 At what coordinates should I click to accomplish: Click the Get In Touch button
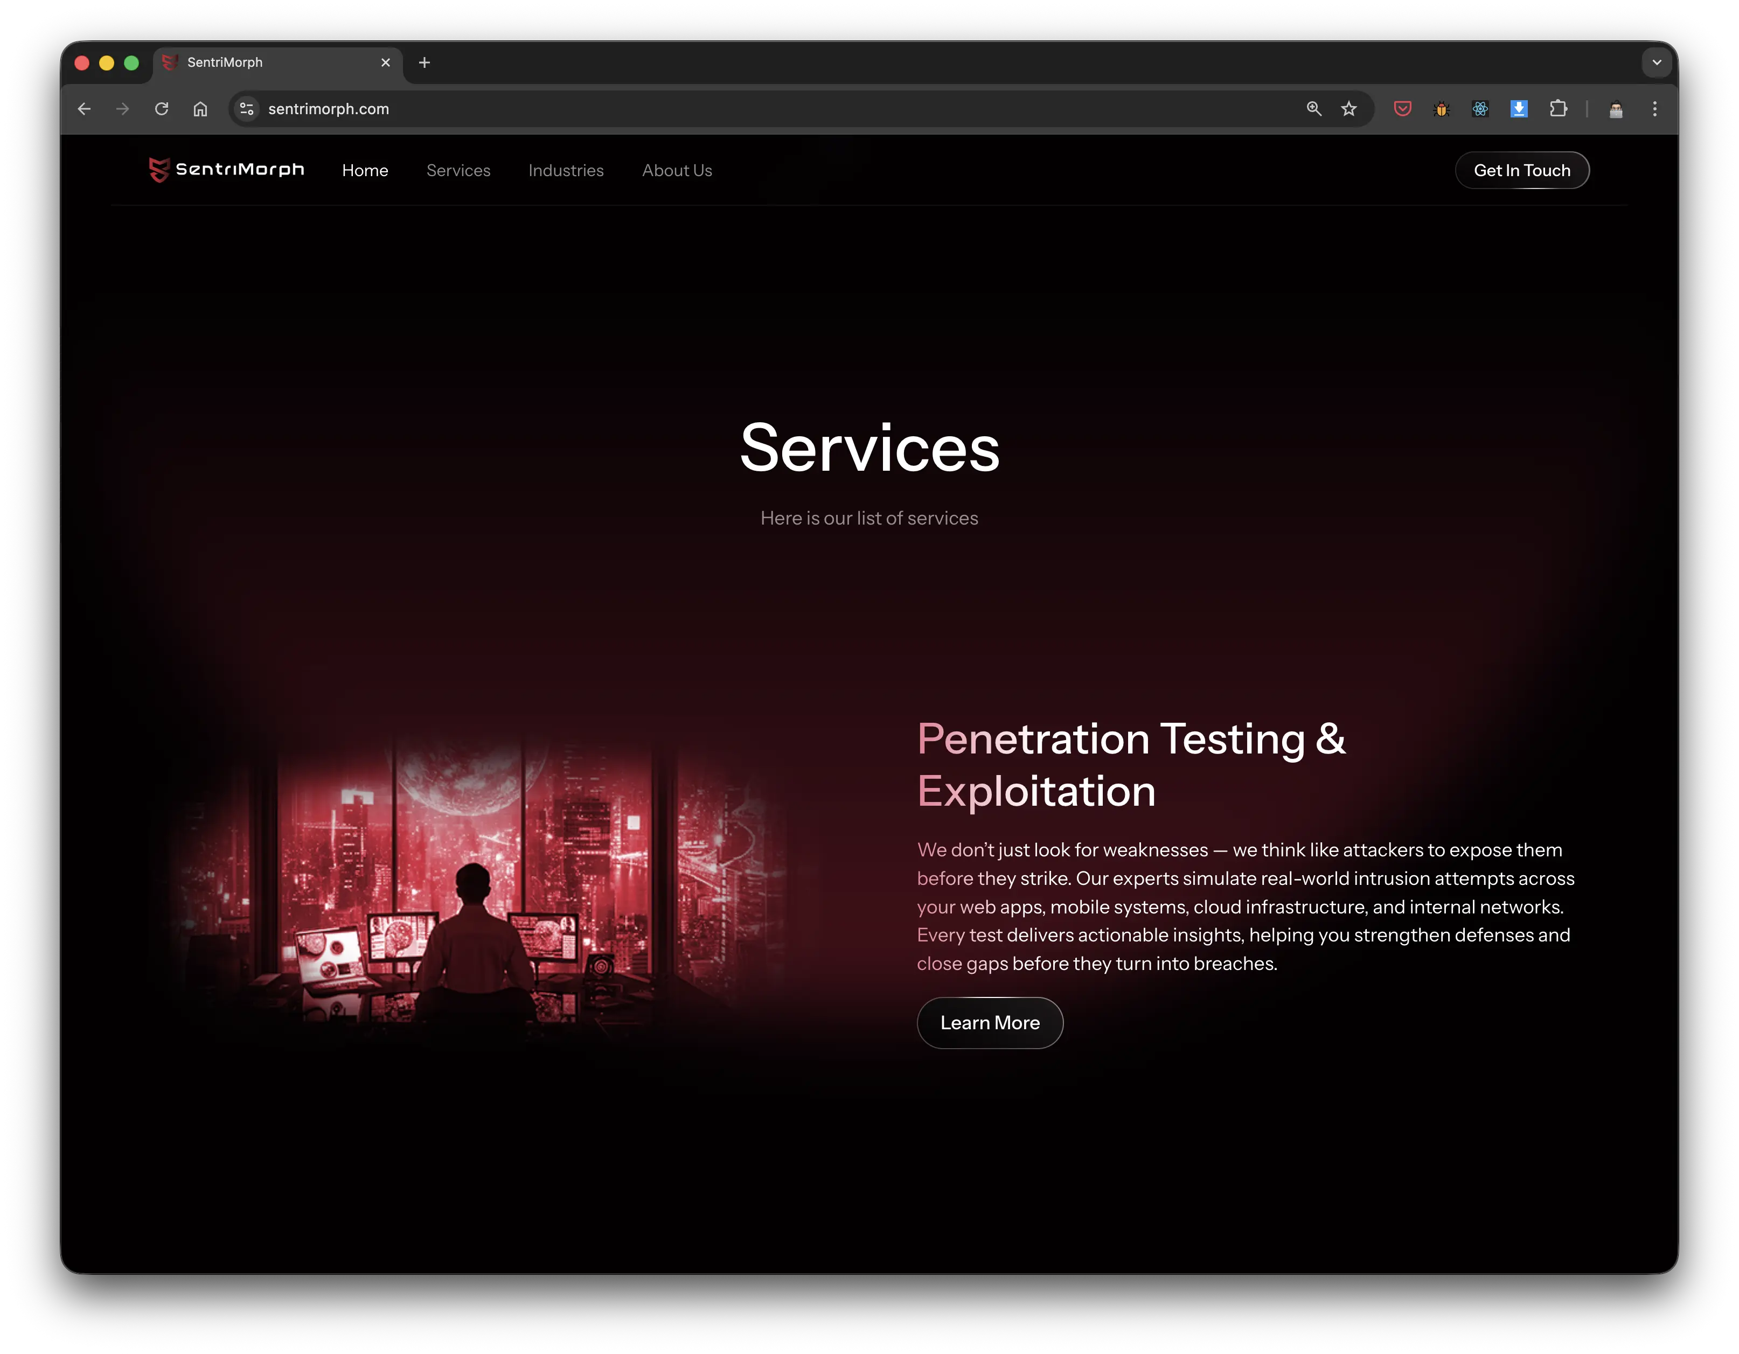1522,170
